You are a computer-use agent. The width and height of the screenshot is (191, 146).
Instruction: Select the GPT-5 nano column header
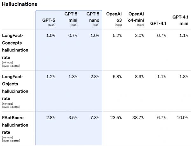pos(92,17)
